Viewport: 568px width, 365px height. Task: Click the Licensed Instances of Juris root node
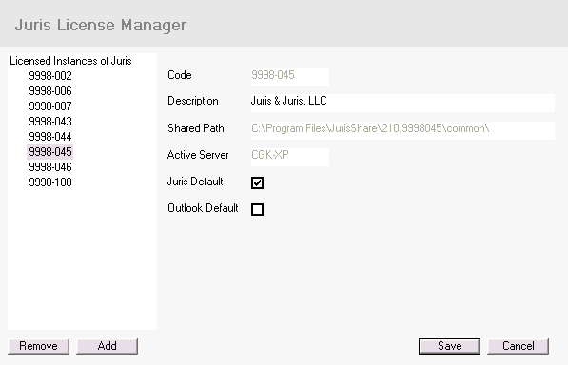[x=70, y=61]
